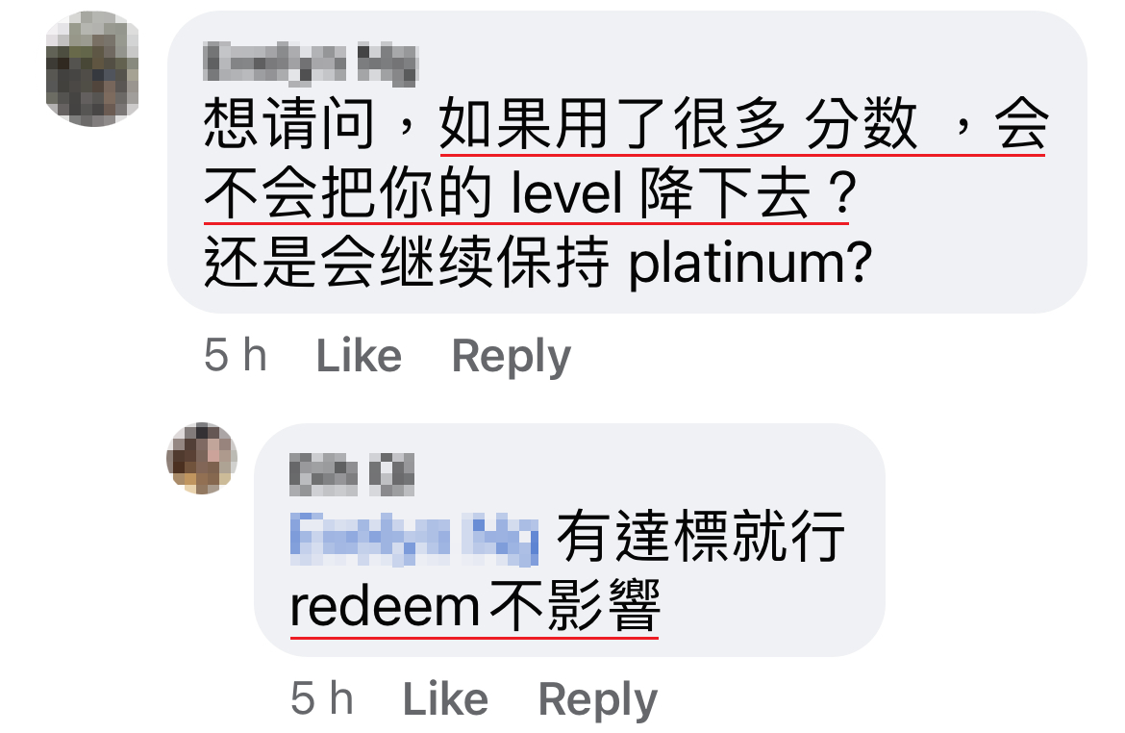Click the underlined redeem不影響 text
The width and height of the screenshot is (1125, 733).
pos(474,607)
